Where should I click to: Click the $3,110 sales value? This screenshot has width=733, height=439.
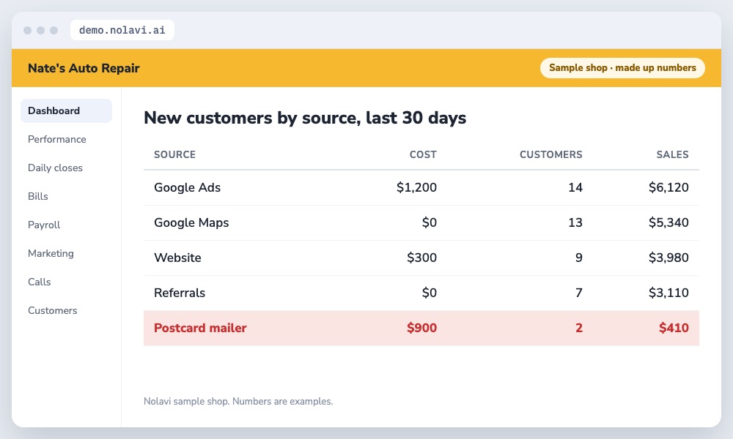668,293
